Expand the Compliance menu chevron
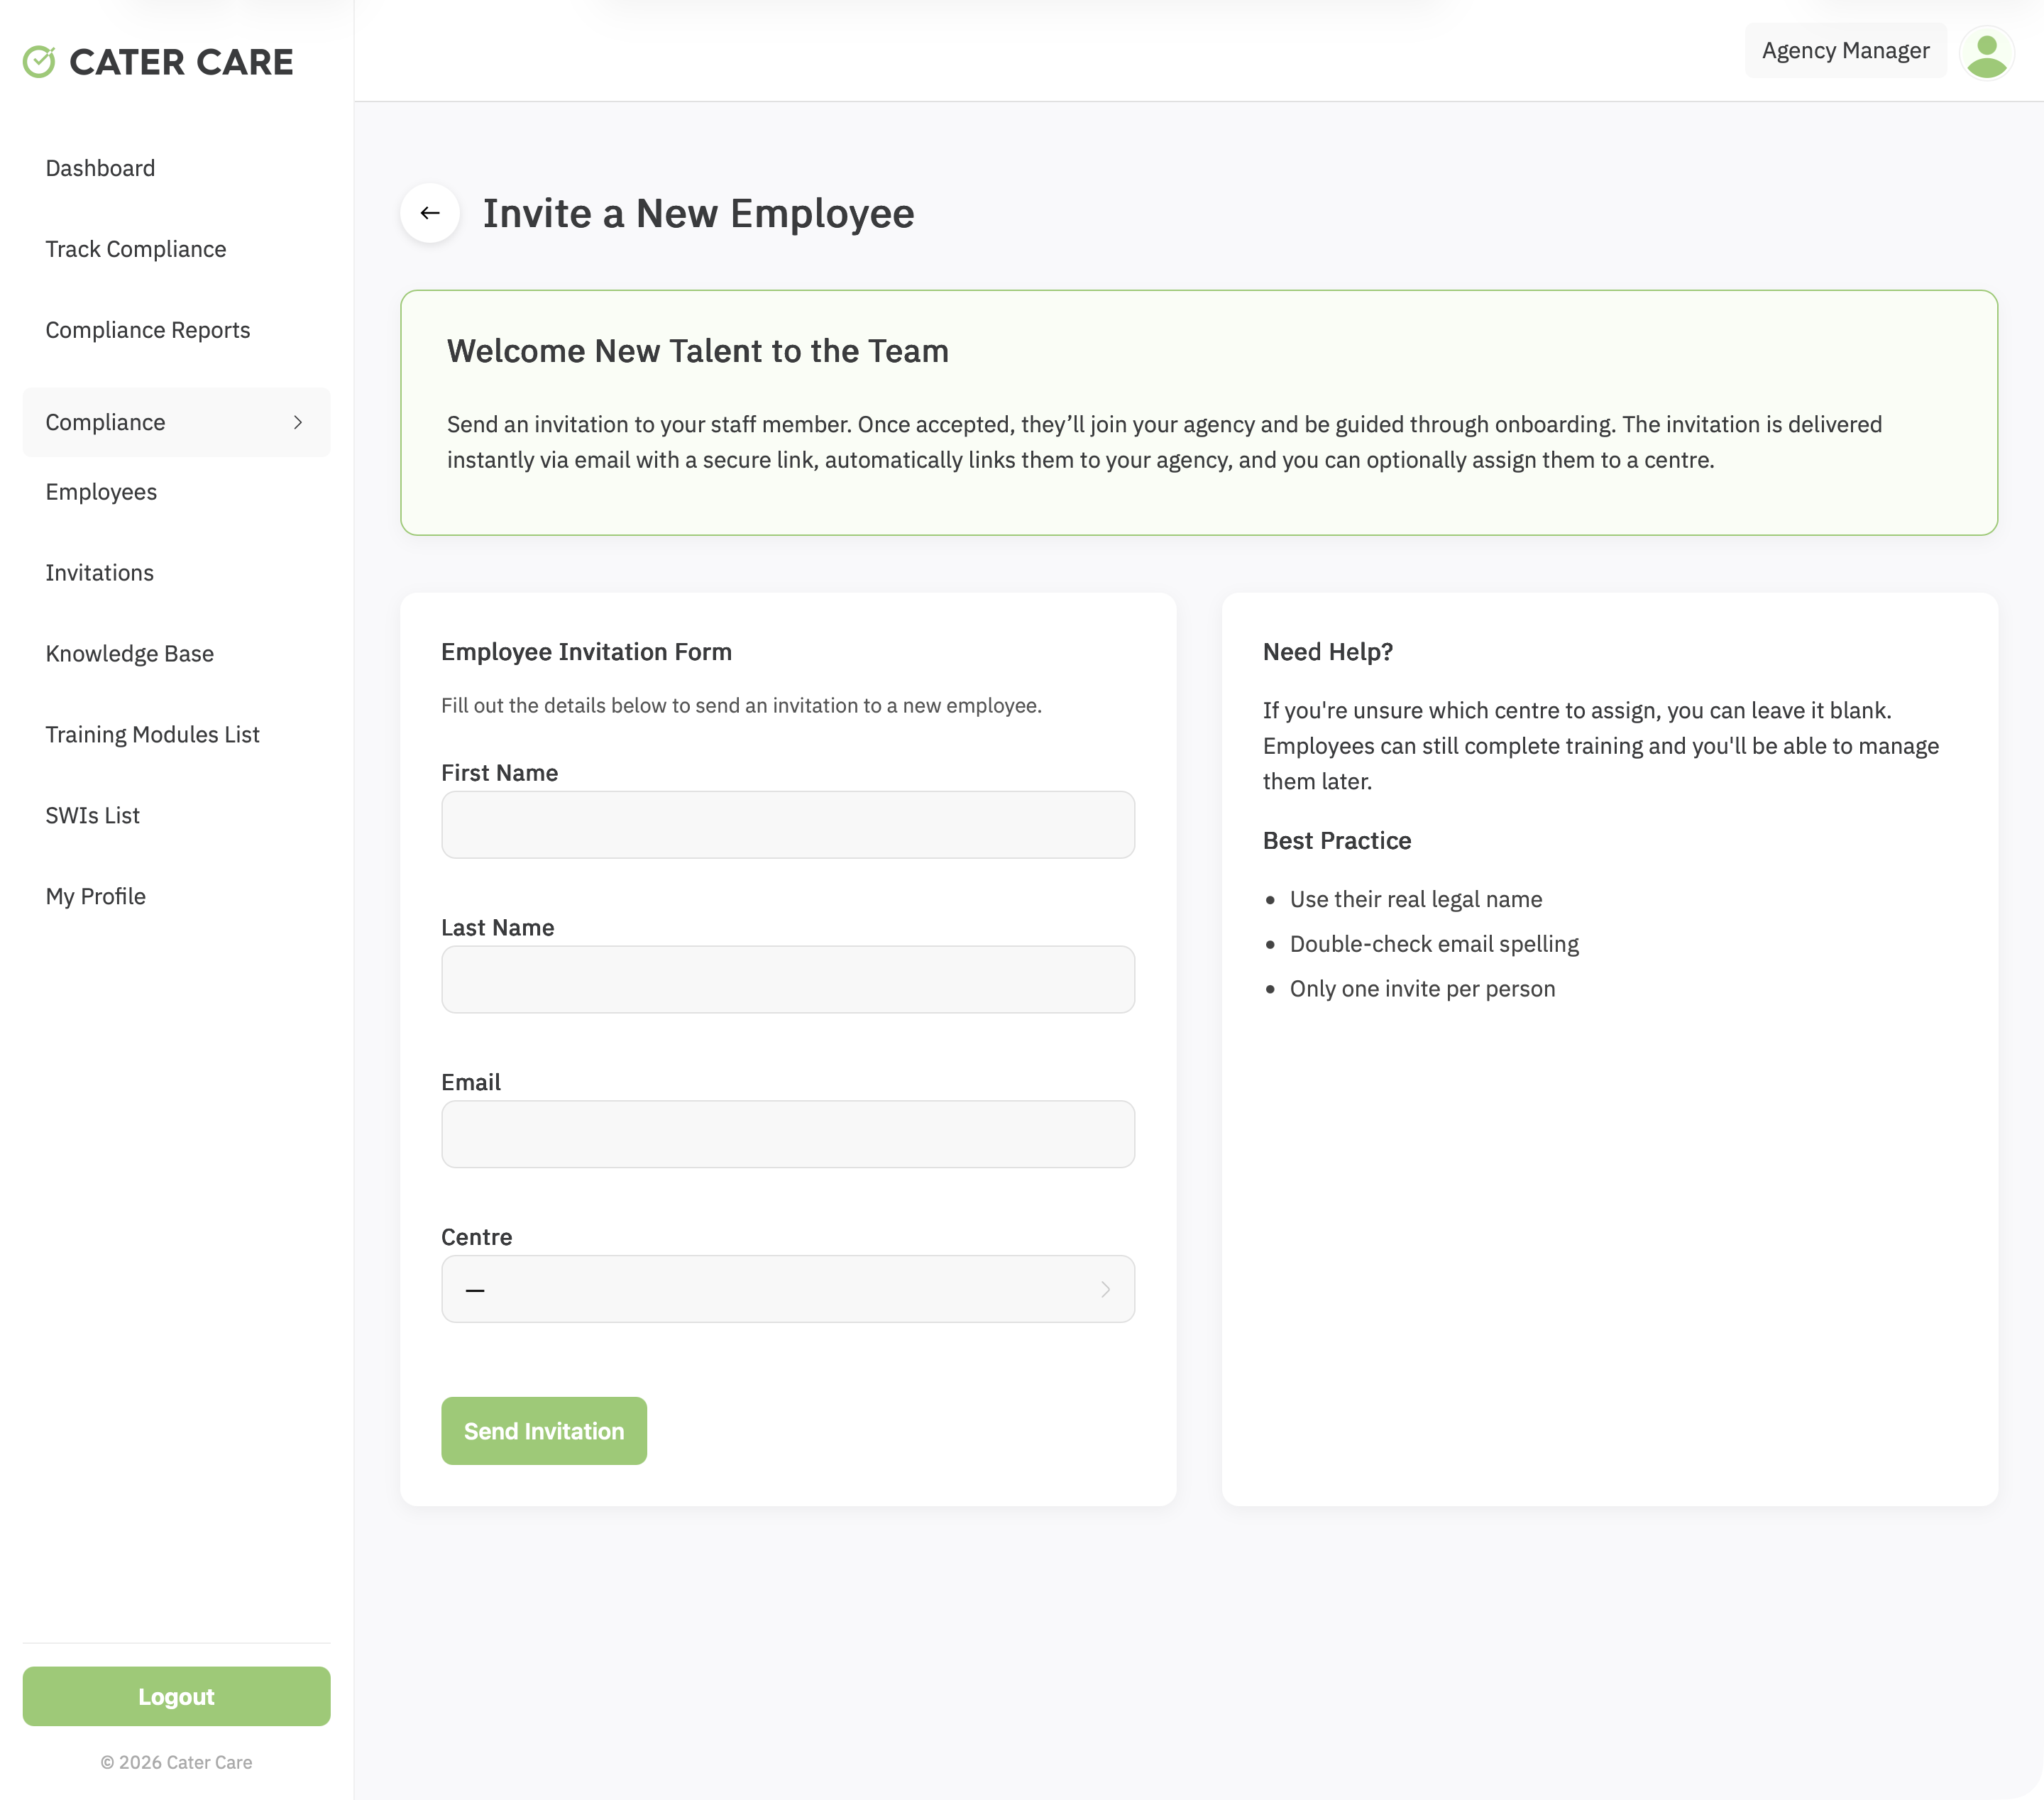Viewport: 2044px width, 1800px height. (x=298, y=422)
